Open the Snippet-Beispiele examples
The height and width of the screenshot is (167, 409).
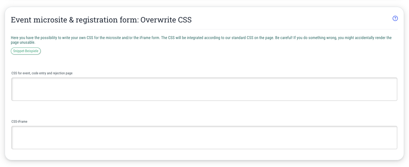[26, 51]
